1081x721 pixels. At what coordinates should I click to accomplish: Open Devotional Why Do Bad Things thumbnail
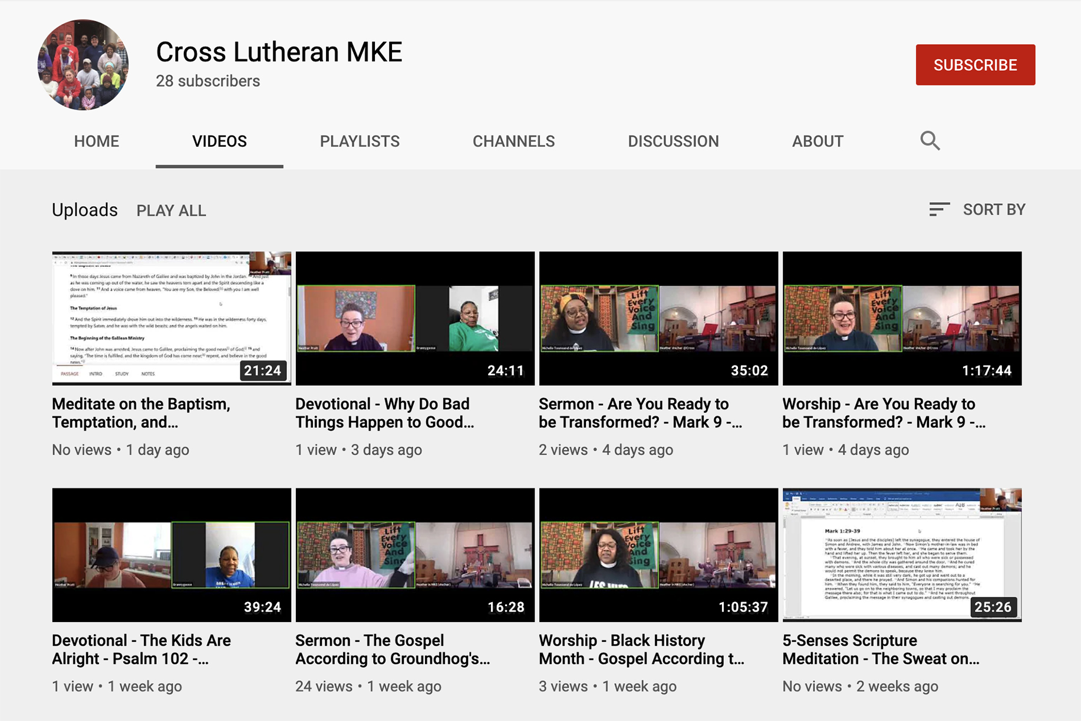click(x=415, y=319)
